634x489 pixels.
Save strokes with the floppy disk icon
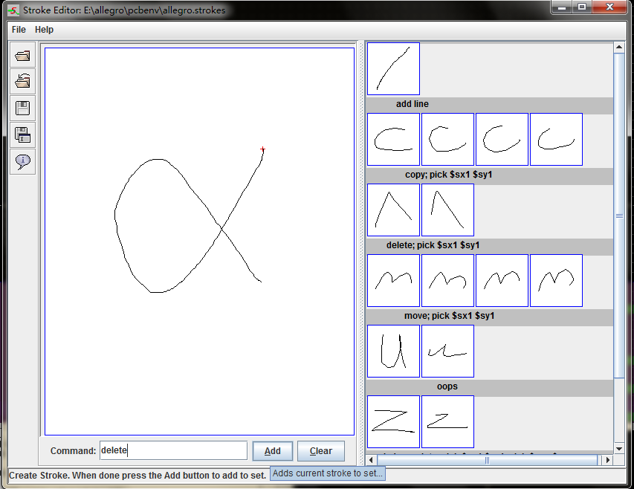[22, 109]
